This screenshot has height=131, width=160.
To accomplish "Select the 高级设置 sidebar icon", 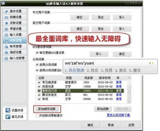I will tap(6, 52).
